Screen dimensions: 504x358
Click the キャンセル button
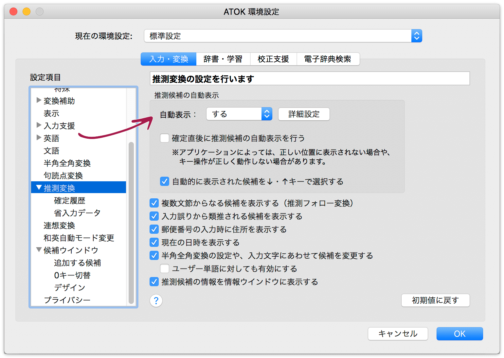pos(398,334)
